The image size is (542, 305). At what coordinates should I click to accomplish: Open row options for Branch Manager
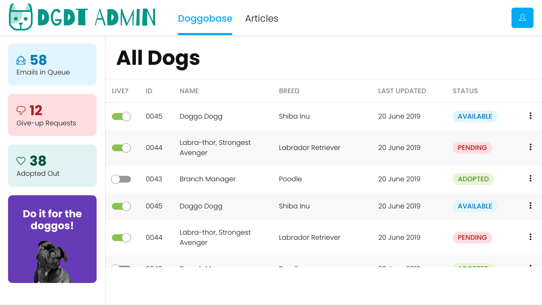click(x=530, y=178)
